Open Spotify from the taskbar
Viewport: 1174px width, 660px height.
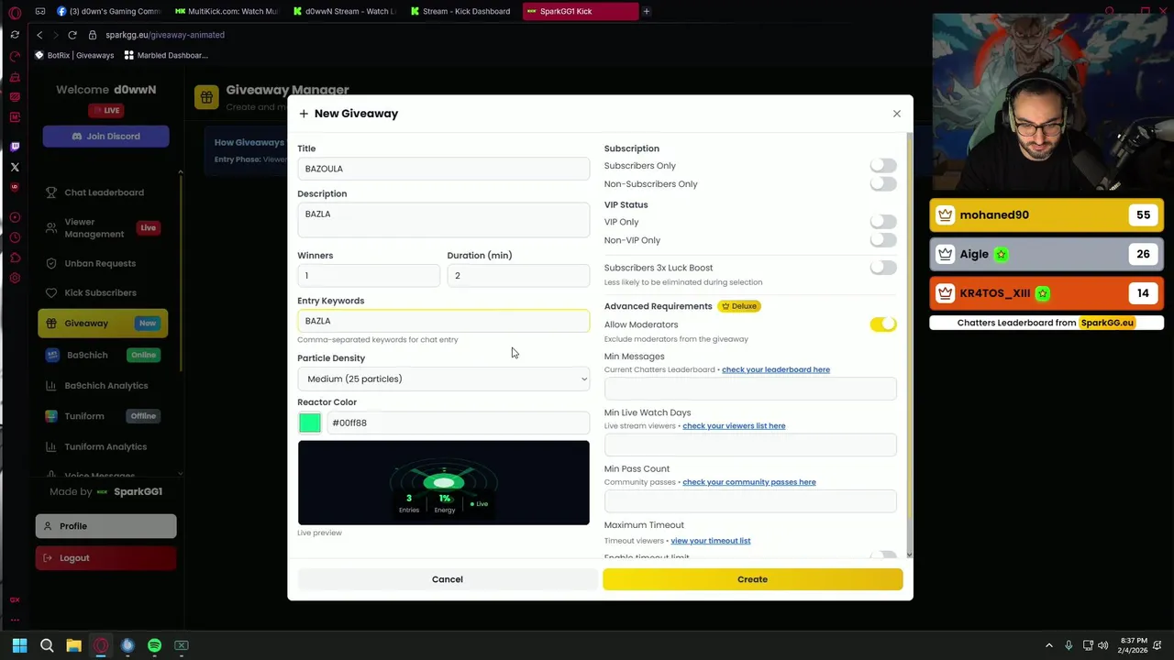tap(154, 645)
